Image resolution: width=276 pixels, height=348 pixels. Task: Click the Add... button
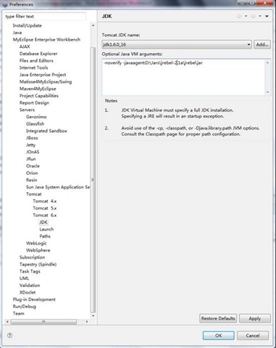click(x=262, y=44)
